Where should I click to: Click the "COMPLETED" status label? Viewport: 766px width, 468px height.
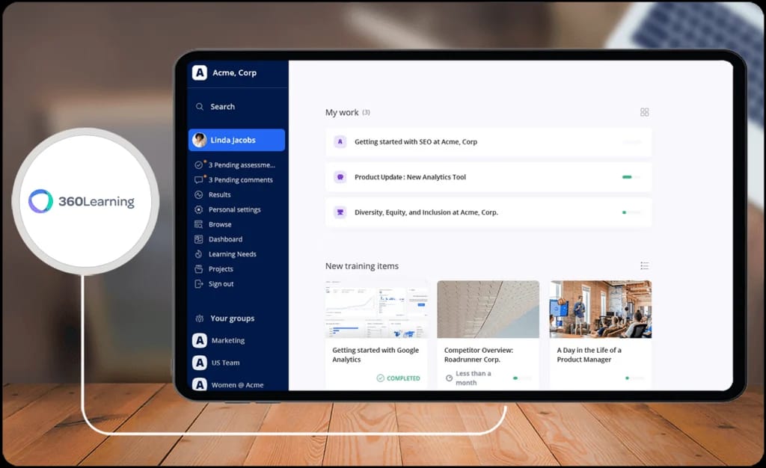tap(403, 378)
